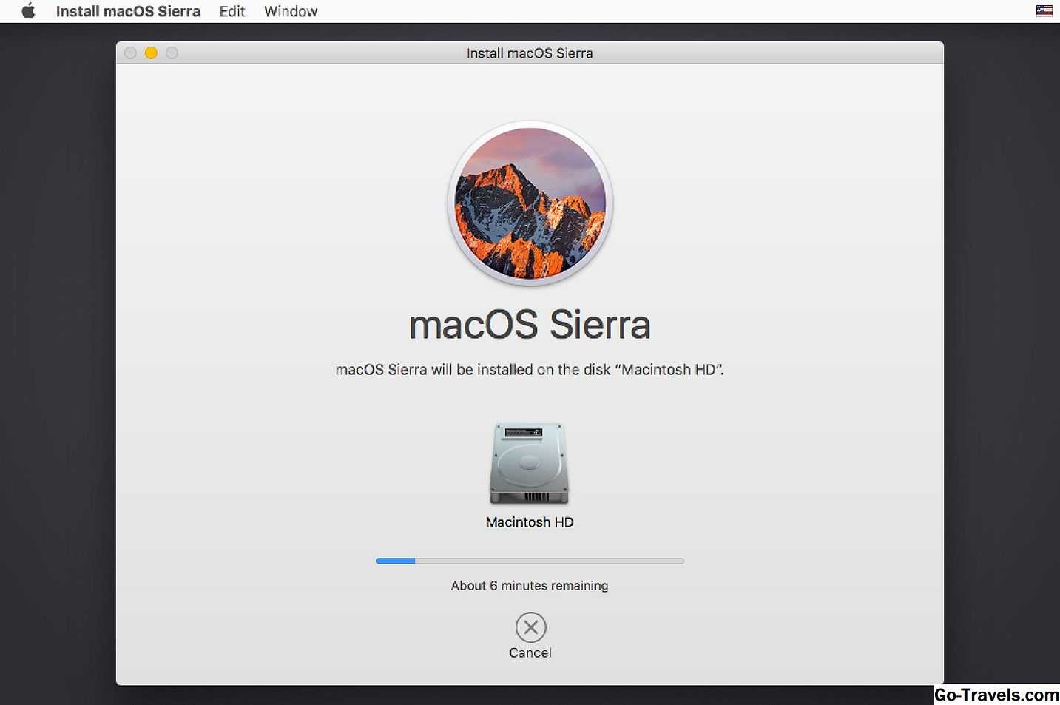The height and width of the screenshot is (705, 1060).
Task: Open the Install macOS Sierra application menu
Action: [128, 11]
